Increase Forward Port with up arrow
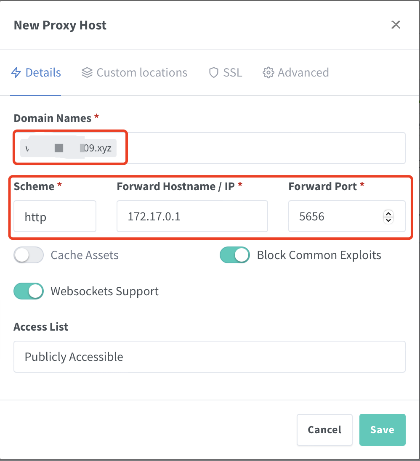420x461 pixels. 388,214
